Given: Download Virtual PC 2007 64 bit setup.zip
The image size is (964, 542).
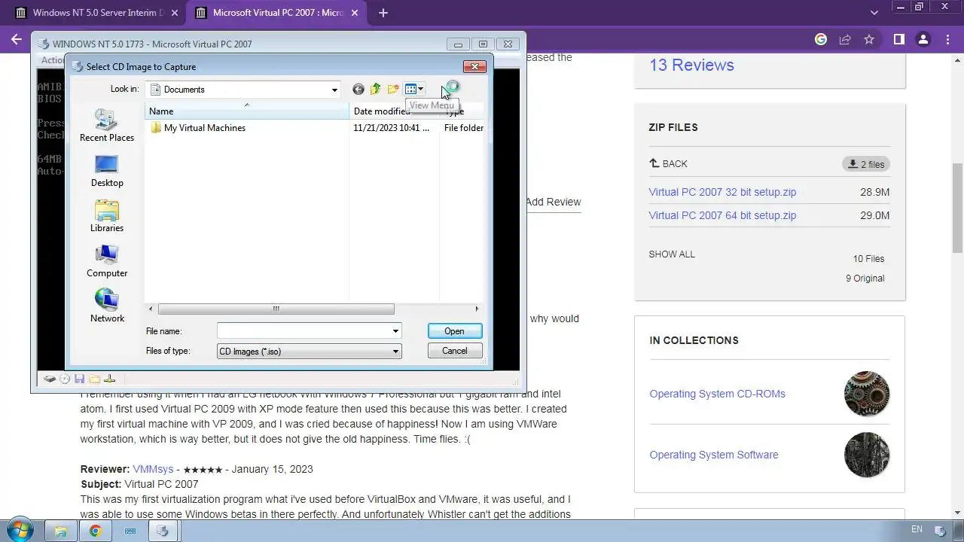Looking at the screenshot, I should click(x=722, y=215).
